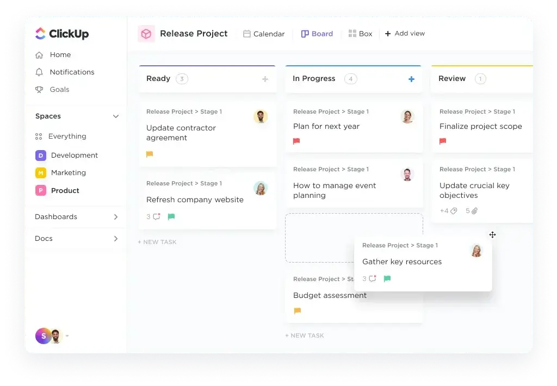This screenshot has height=386, width=557.
Task: Click New Task under In Progress column
Action: tap(305, 335)
